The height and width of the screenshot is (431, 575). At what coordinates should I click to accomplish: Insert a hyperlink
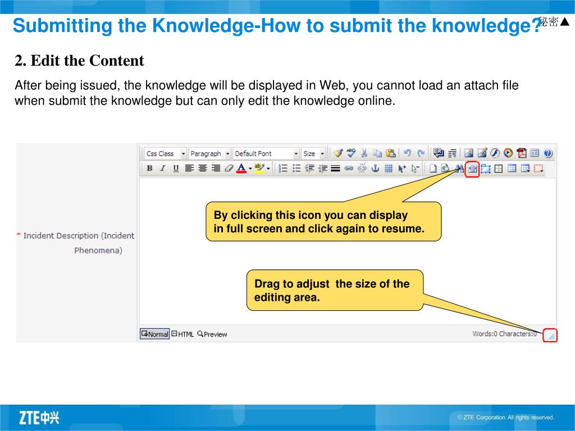click(348, 168)
